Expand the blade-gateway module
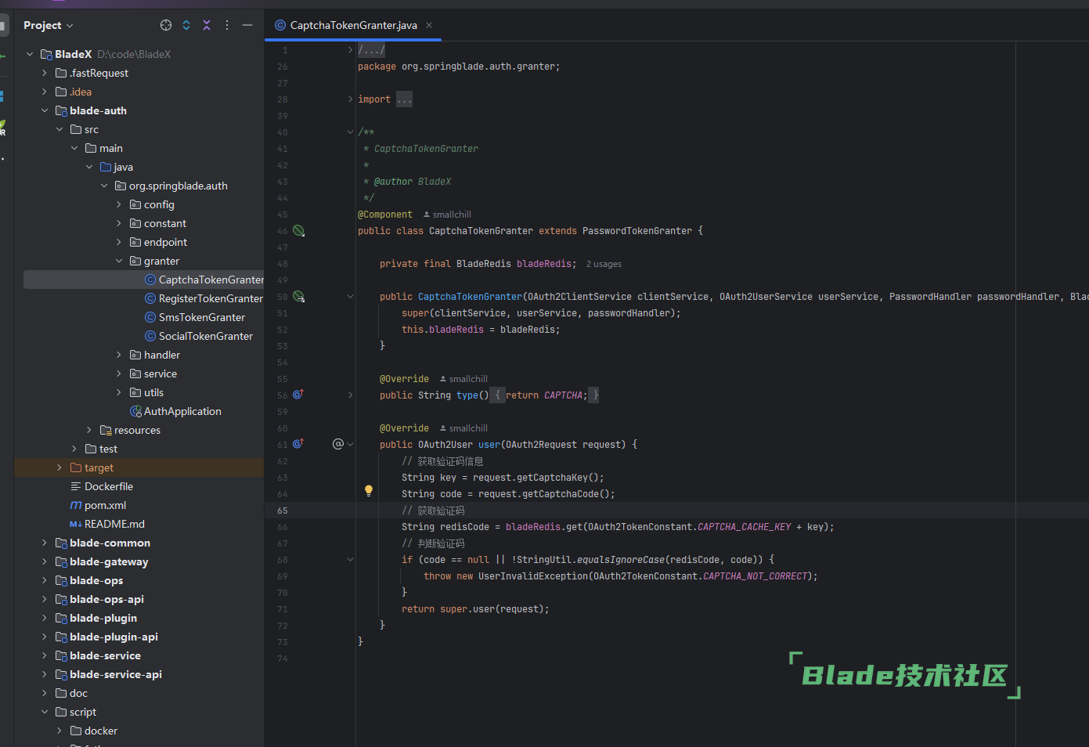This screenshot has width=1089, height=747. [x=45, y=561]
